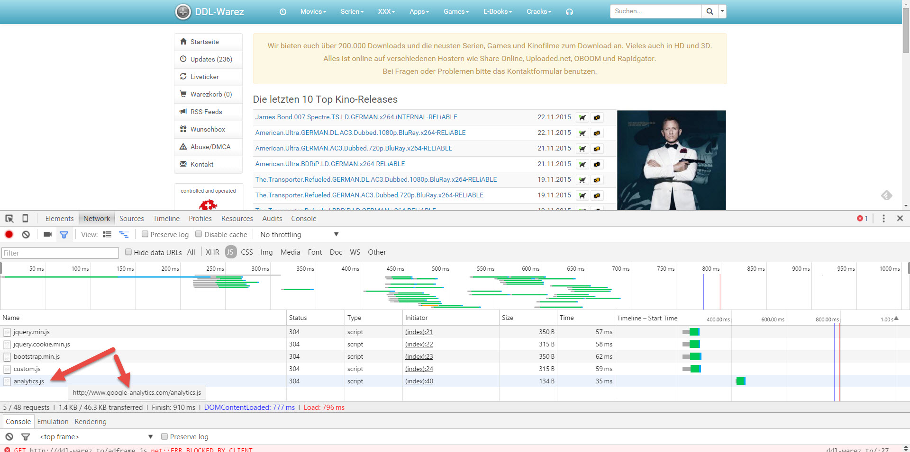Open Liveticker in sidebar
The image size is (910, 452).
pos(208,77)
